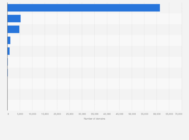The width and height of the screenshot is (189, 140).
Task: Click the 25,000 tick label
Action: click(70, 114)
